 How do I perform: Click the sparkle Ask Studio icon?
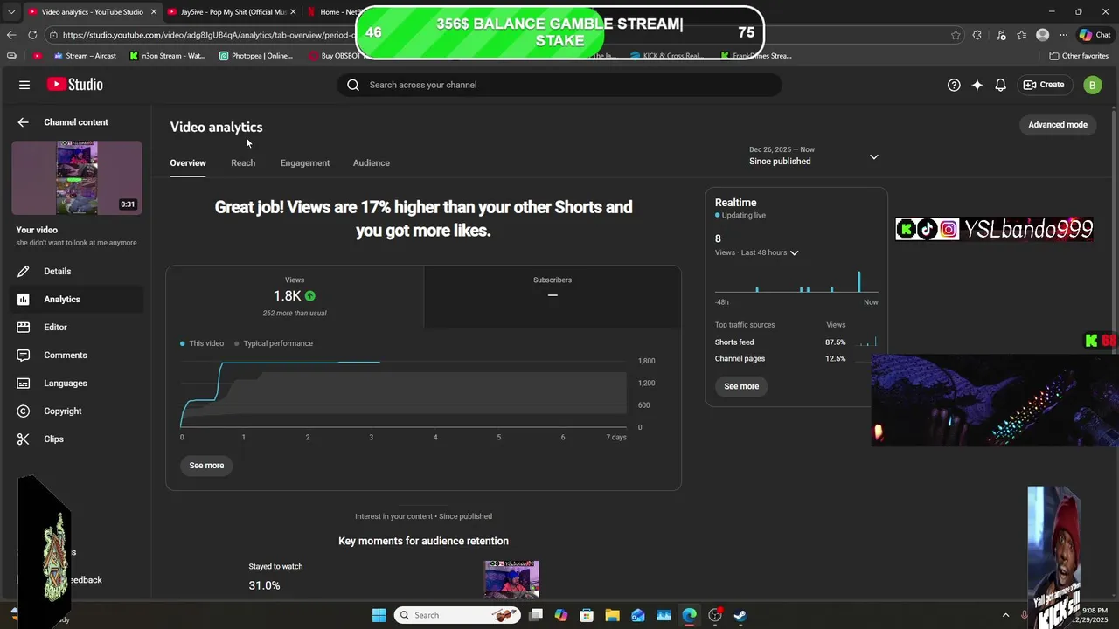(x=977, y=85)
